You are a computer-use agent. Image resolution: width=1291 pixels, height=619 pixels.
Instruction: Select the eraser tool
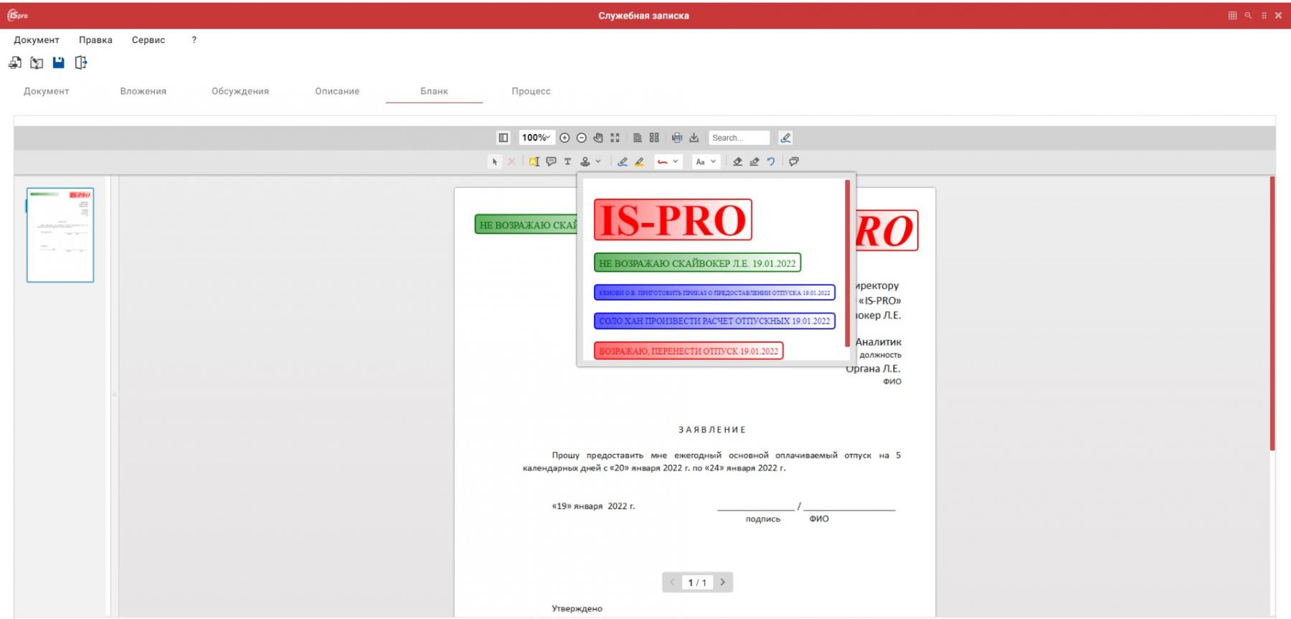[x=737, y=161]
